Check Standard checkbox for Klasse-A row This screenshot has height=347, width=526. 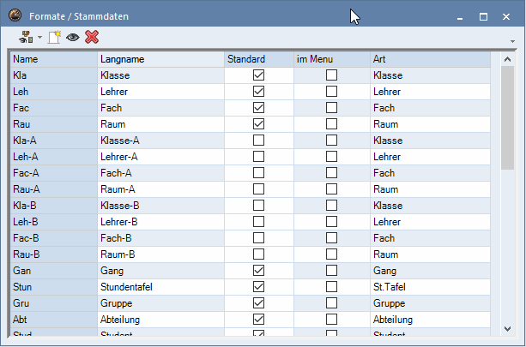pos(258,141)
